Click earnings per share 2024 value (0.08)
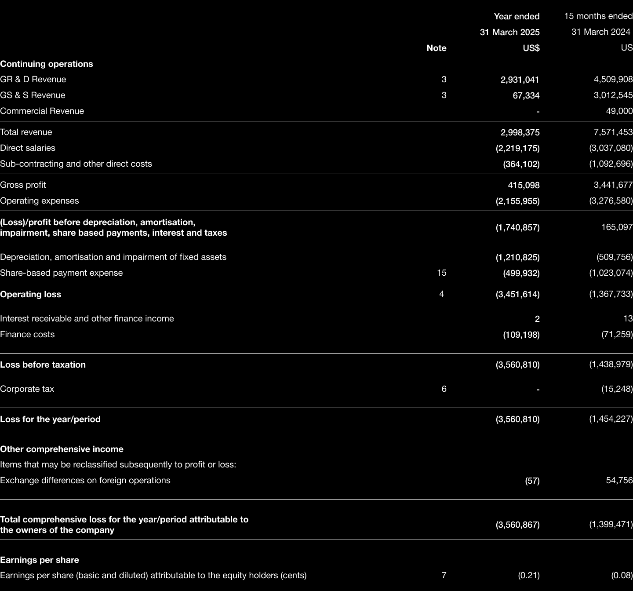Image resolution: width=633 pixels, height=591 pixels. (622, 576)
